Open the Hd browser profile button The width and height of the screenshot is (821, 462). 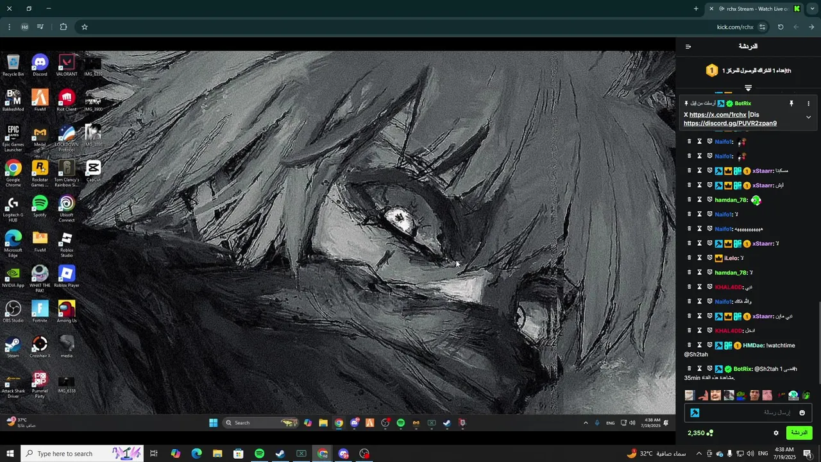coord(24,27)
